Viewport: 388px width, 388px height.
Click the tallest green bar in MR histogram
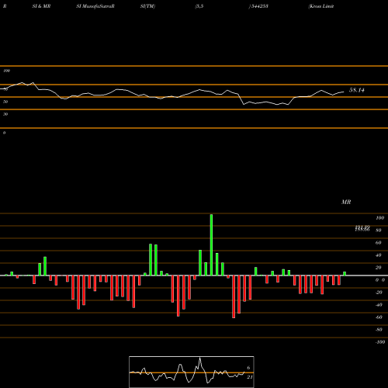click(211, 244)
